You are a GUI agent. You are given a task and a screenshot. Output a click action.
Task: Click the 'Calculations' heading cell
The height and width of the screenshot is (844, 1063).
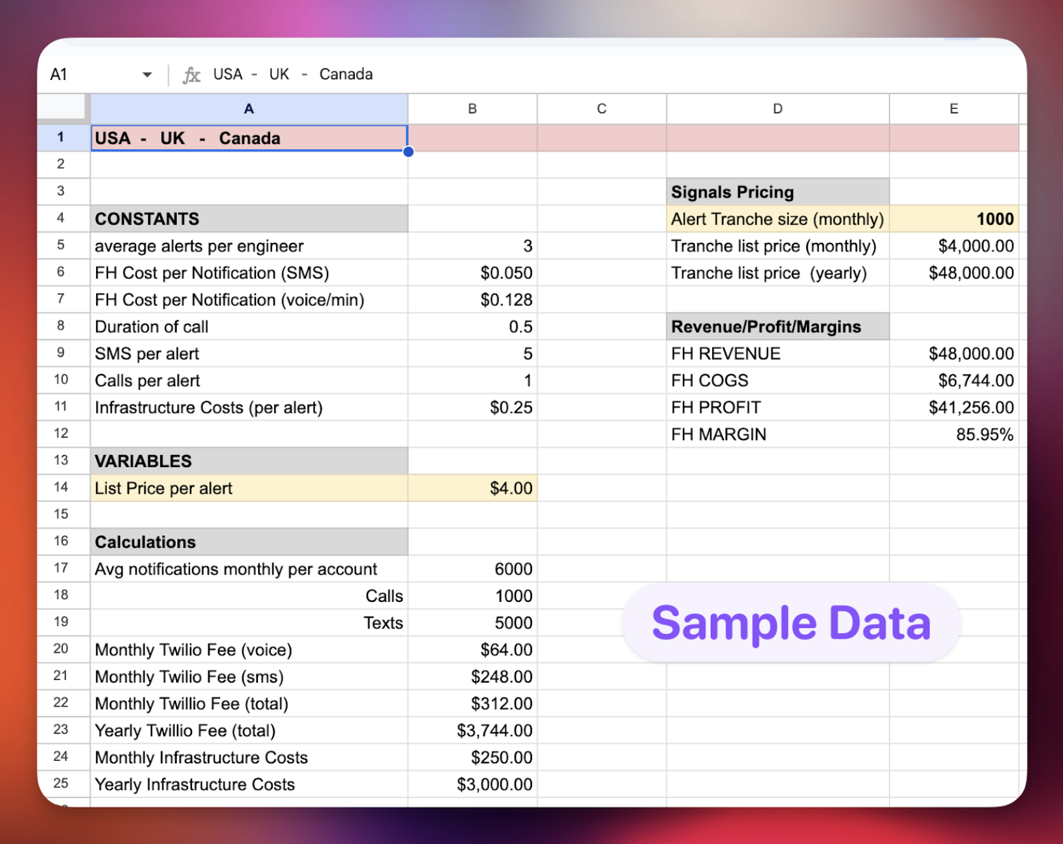coord(249,542)
